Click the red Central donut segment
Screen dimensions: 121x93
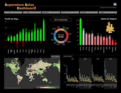coord(67,35)
